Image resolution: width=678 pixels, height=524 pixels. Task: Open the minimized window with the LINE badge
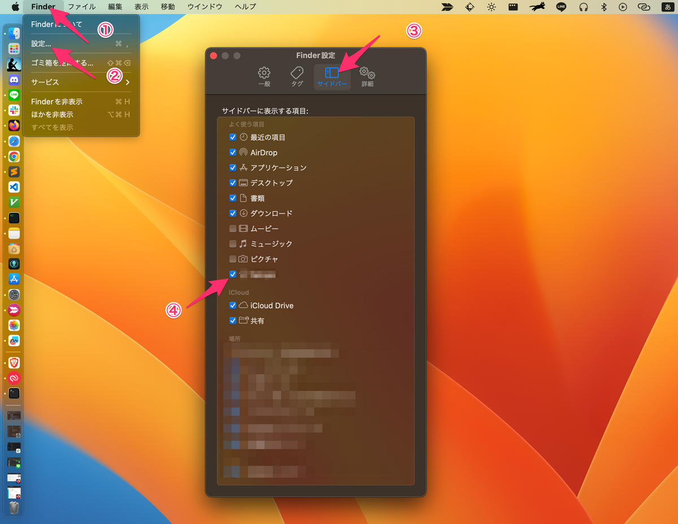[14, 462]
